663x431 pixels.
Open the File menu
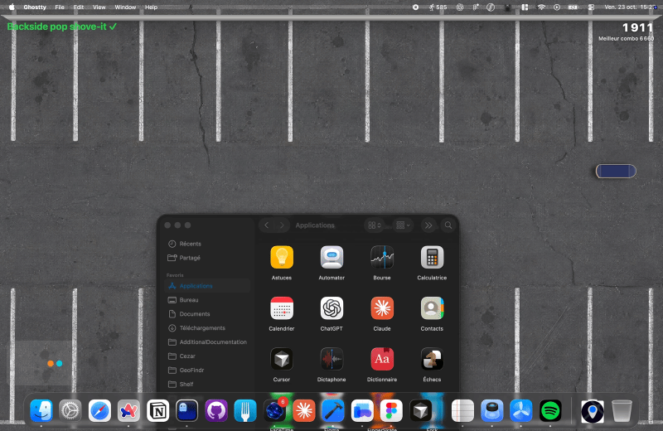pyautogui.click(x=60, y=7)
